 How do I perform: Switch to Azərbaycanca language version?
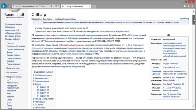click(x=13, y=83)
